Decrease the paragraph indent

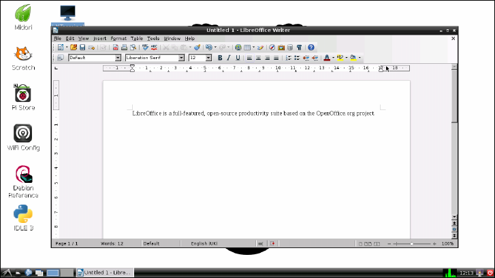pyautogui.click(x=306, y=58)
